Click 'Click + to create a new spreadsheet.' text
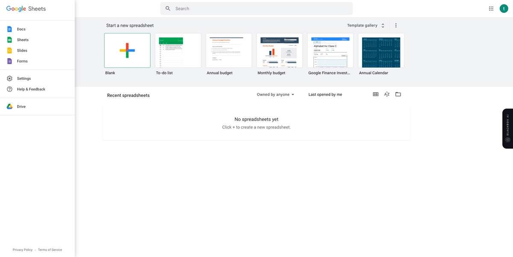This screenshot has height=257, width=513. click(x=256, y=127)
